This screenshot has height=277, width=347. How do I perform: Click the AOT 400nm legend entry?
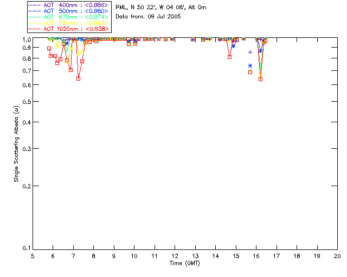pos(68,5)
